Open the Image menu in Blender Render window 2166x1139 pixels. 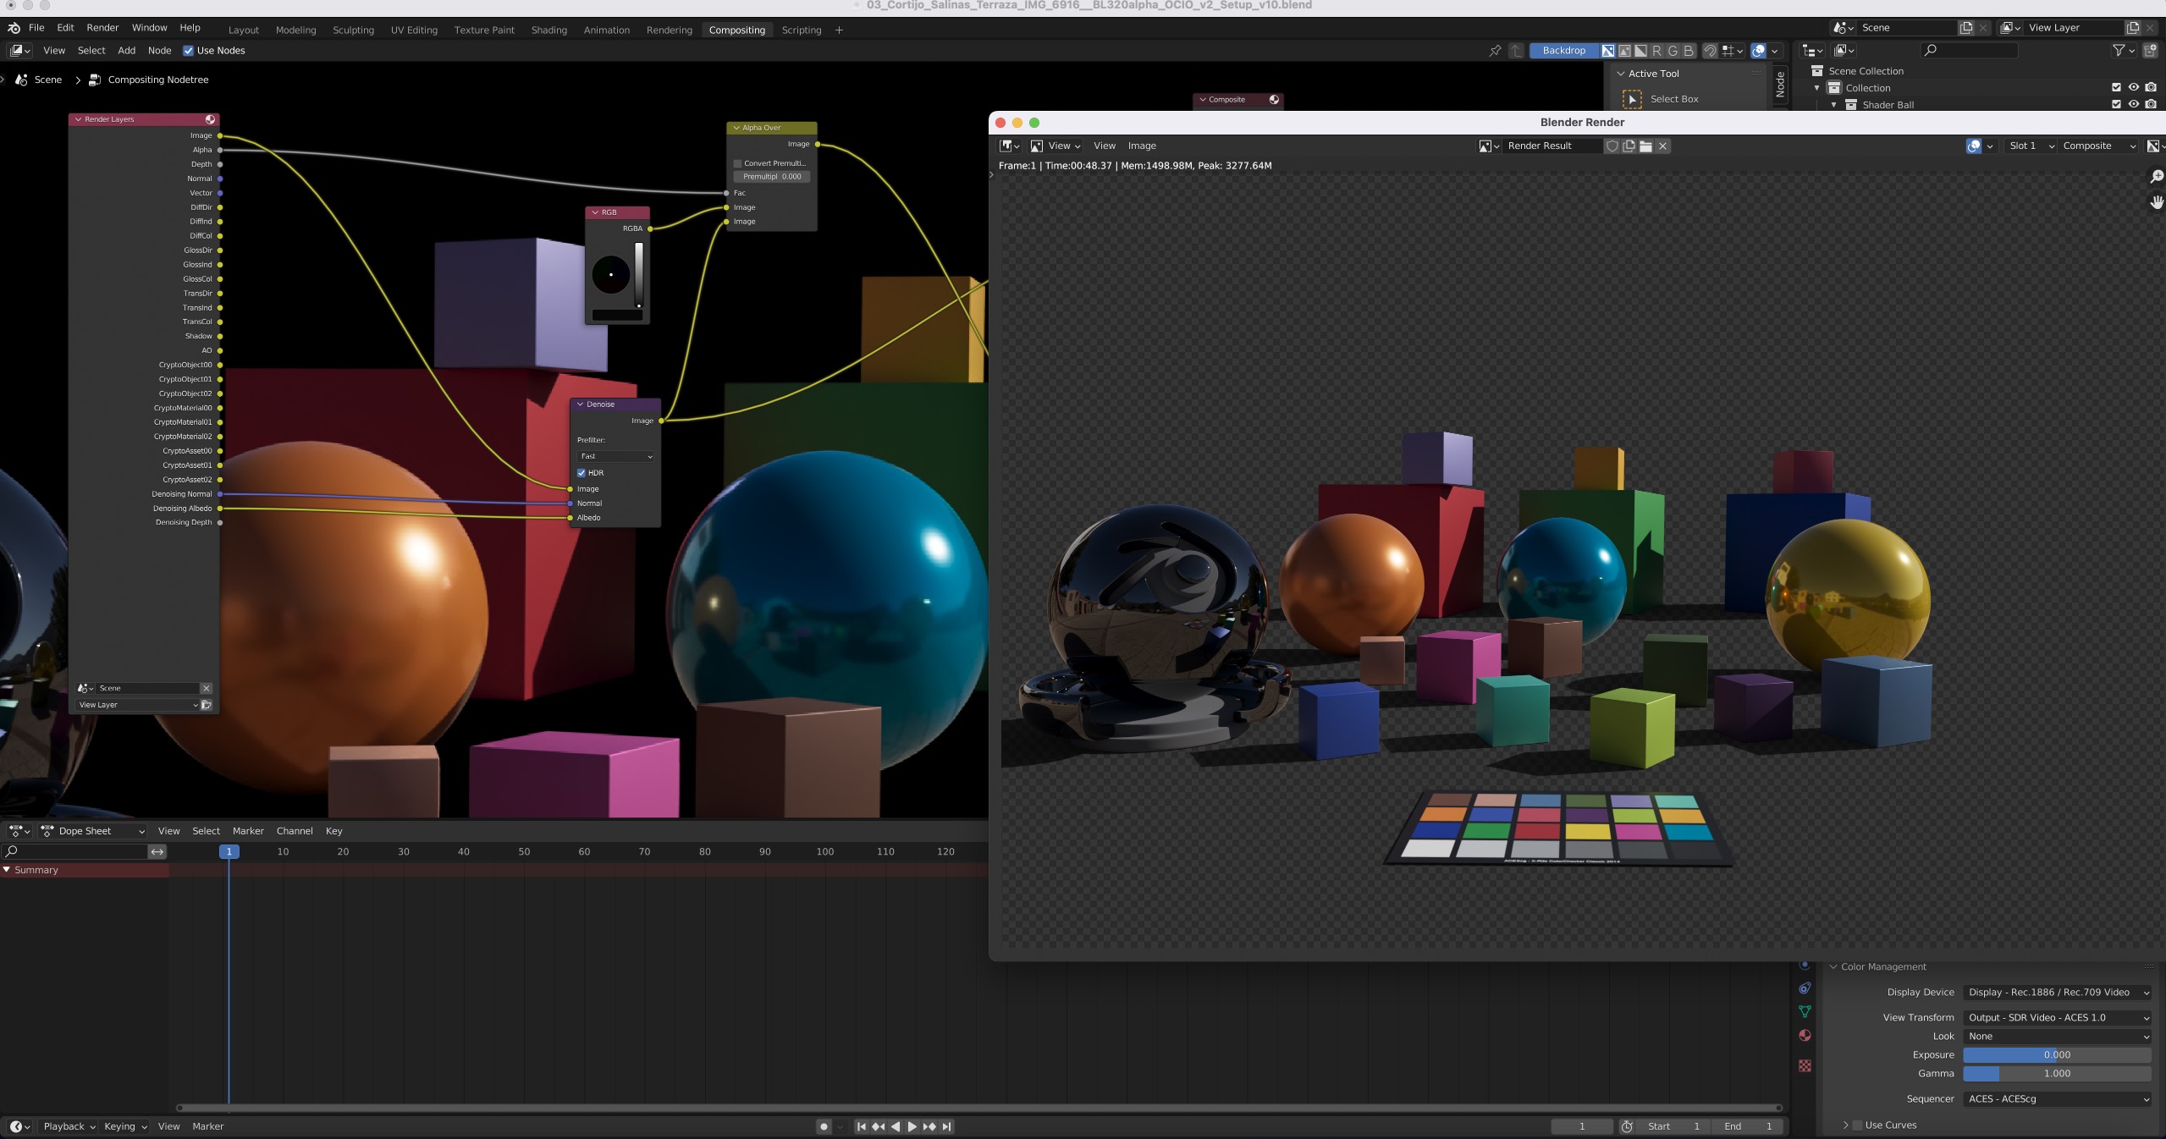1141,146
